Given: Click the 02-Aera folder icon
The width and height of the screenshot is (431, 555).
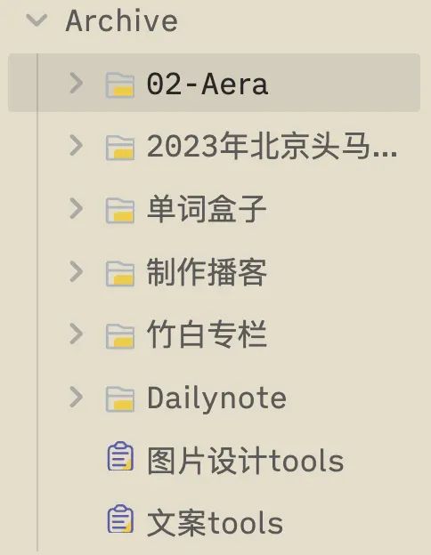Looking at the screenshot, I should tap(120, 85).
